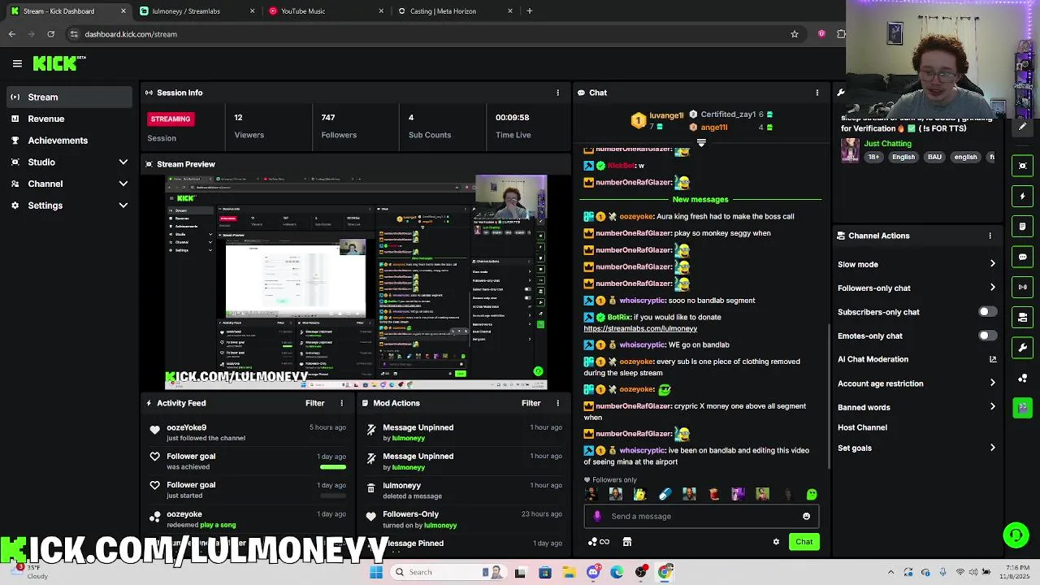Click Just Chatting category link
This screenshot has height=585, width=1040.
pos(887,144)
